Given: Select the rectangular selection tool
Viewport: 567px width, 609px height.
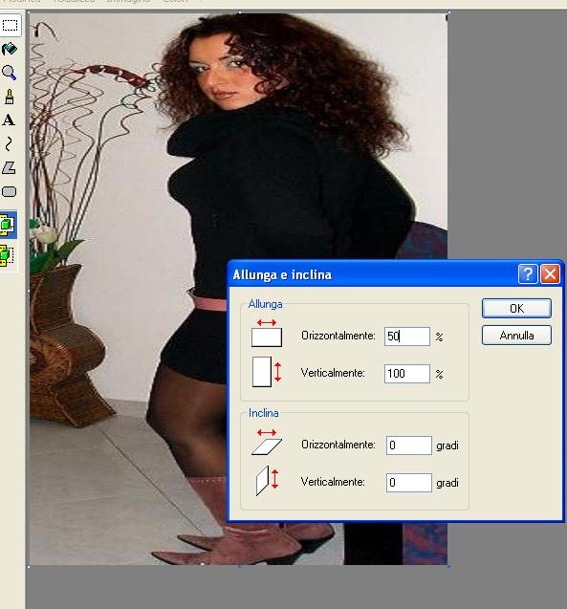Looking at the screenshot, I should point(10,26).
